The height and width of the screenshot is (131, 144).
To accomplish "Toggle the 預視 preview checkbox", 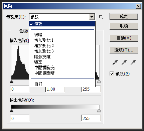I will click(x=112, y=74).
